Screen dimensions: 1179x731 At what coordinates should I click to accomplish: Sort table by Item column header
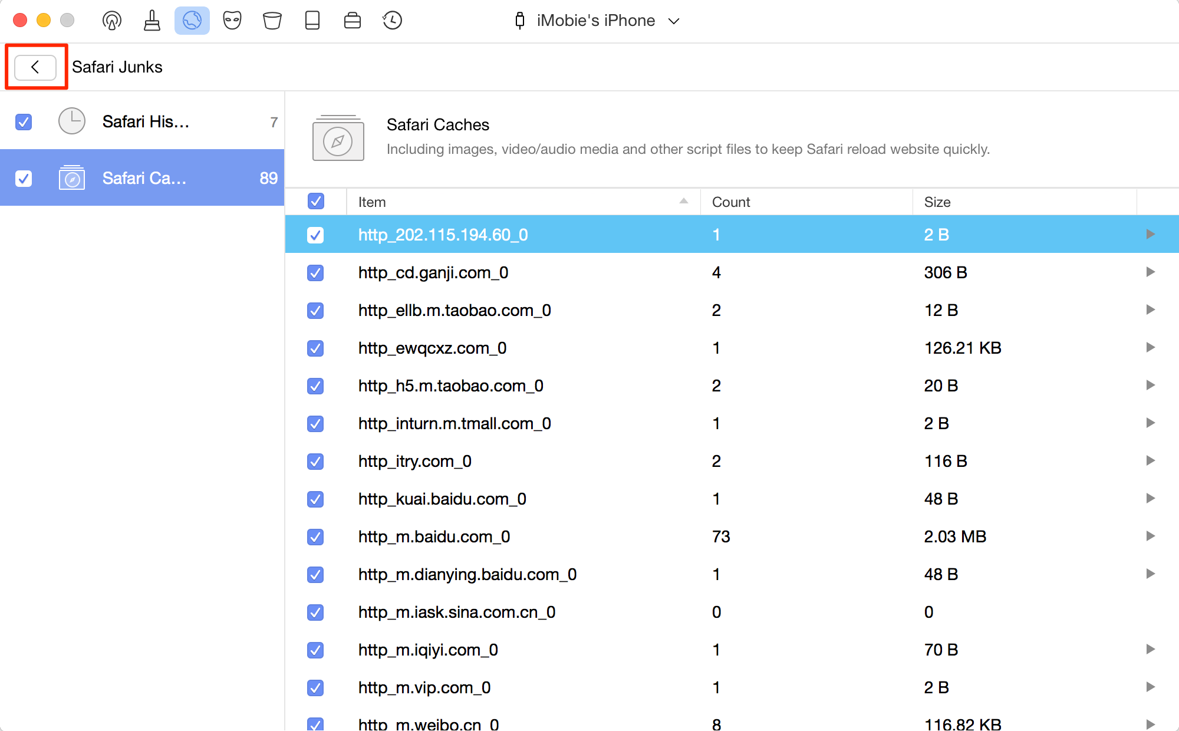pos(523,202)
